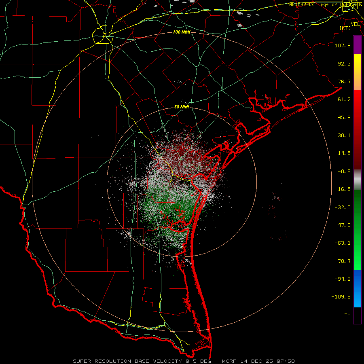Click the -0.9 velocity scale label

click(x=344, y=171)
